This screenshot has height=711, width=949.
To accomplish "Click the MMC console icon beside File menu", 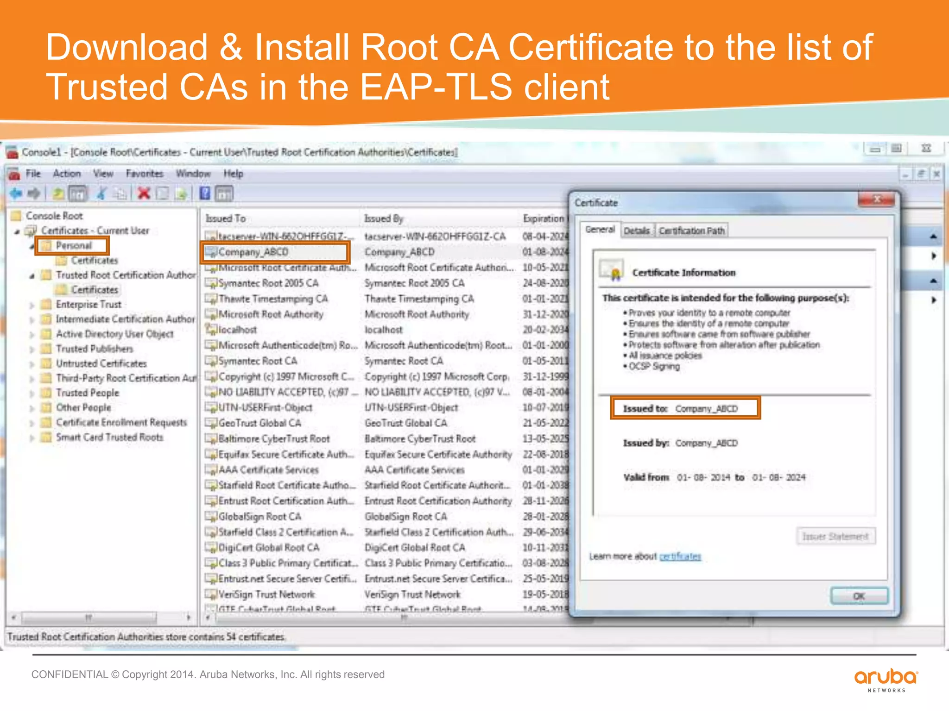I will (x=14, y=174).
